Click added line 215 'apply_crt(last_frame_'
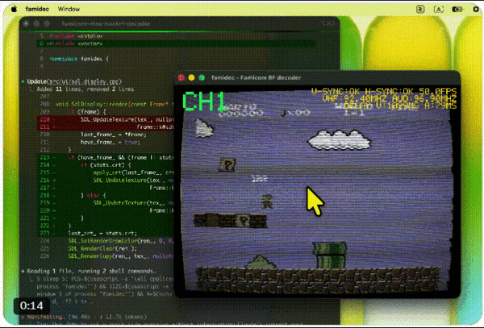The image size is (484, 328). pos(105,172)
